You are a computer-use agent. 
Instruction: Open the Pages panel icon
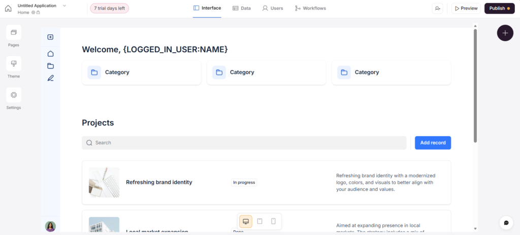14,32
